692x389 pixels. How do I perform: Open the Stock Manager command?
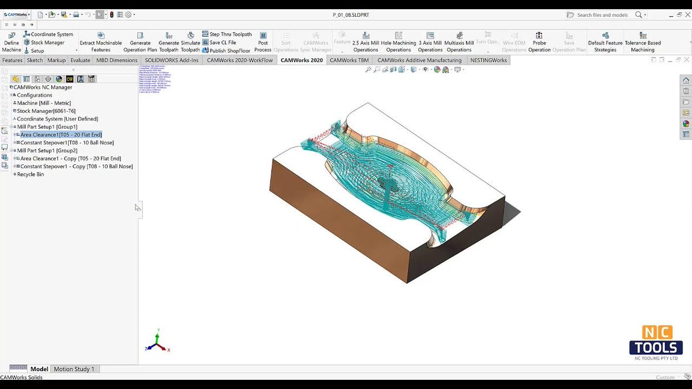[44, 43]
